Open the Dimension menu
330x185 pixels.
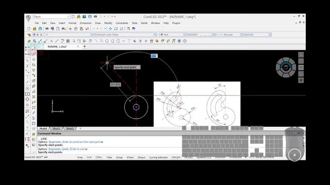click(x=86, y=23)
